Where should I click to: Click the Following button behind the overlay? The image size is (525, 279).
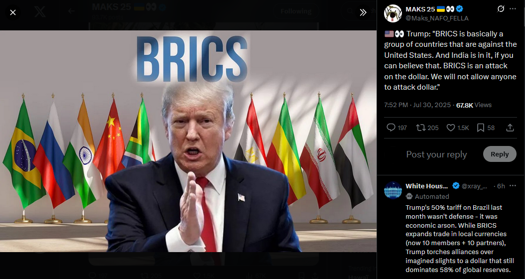coord(296,11)
